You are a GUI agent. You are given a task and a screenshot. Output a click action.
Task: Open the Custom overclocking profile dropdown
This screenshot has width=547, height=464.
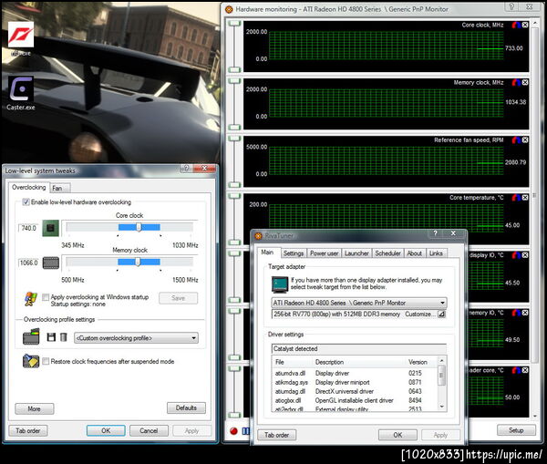137,338
